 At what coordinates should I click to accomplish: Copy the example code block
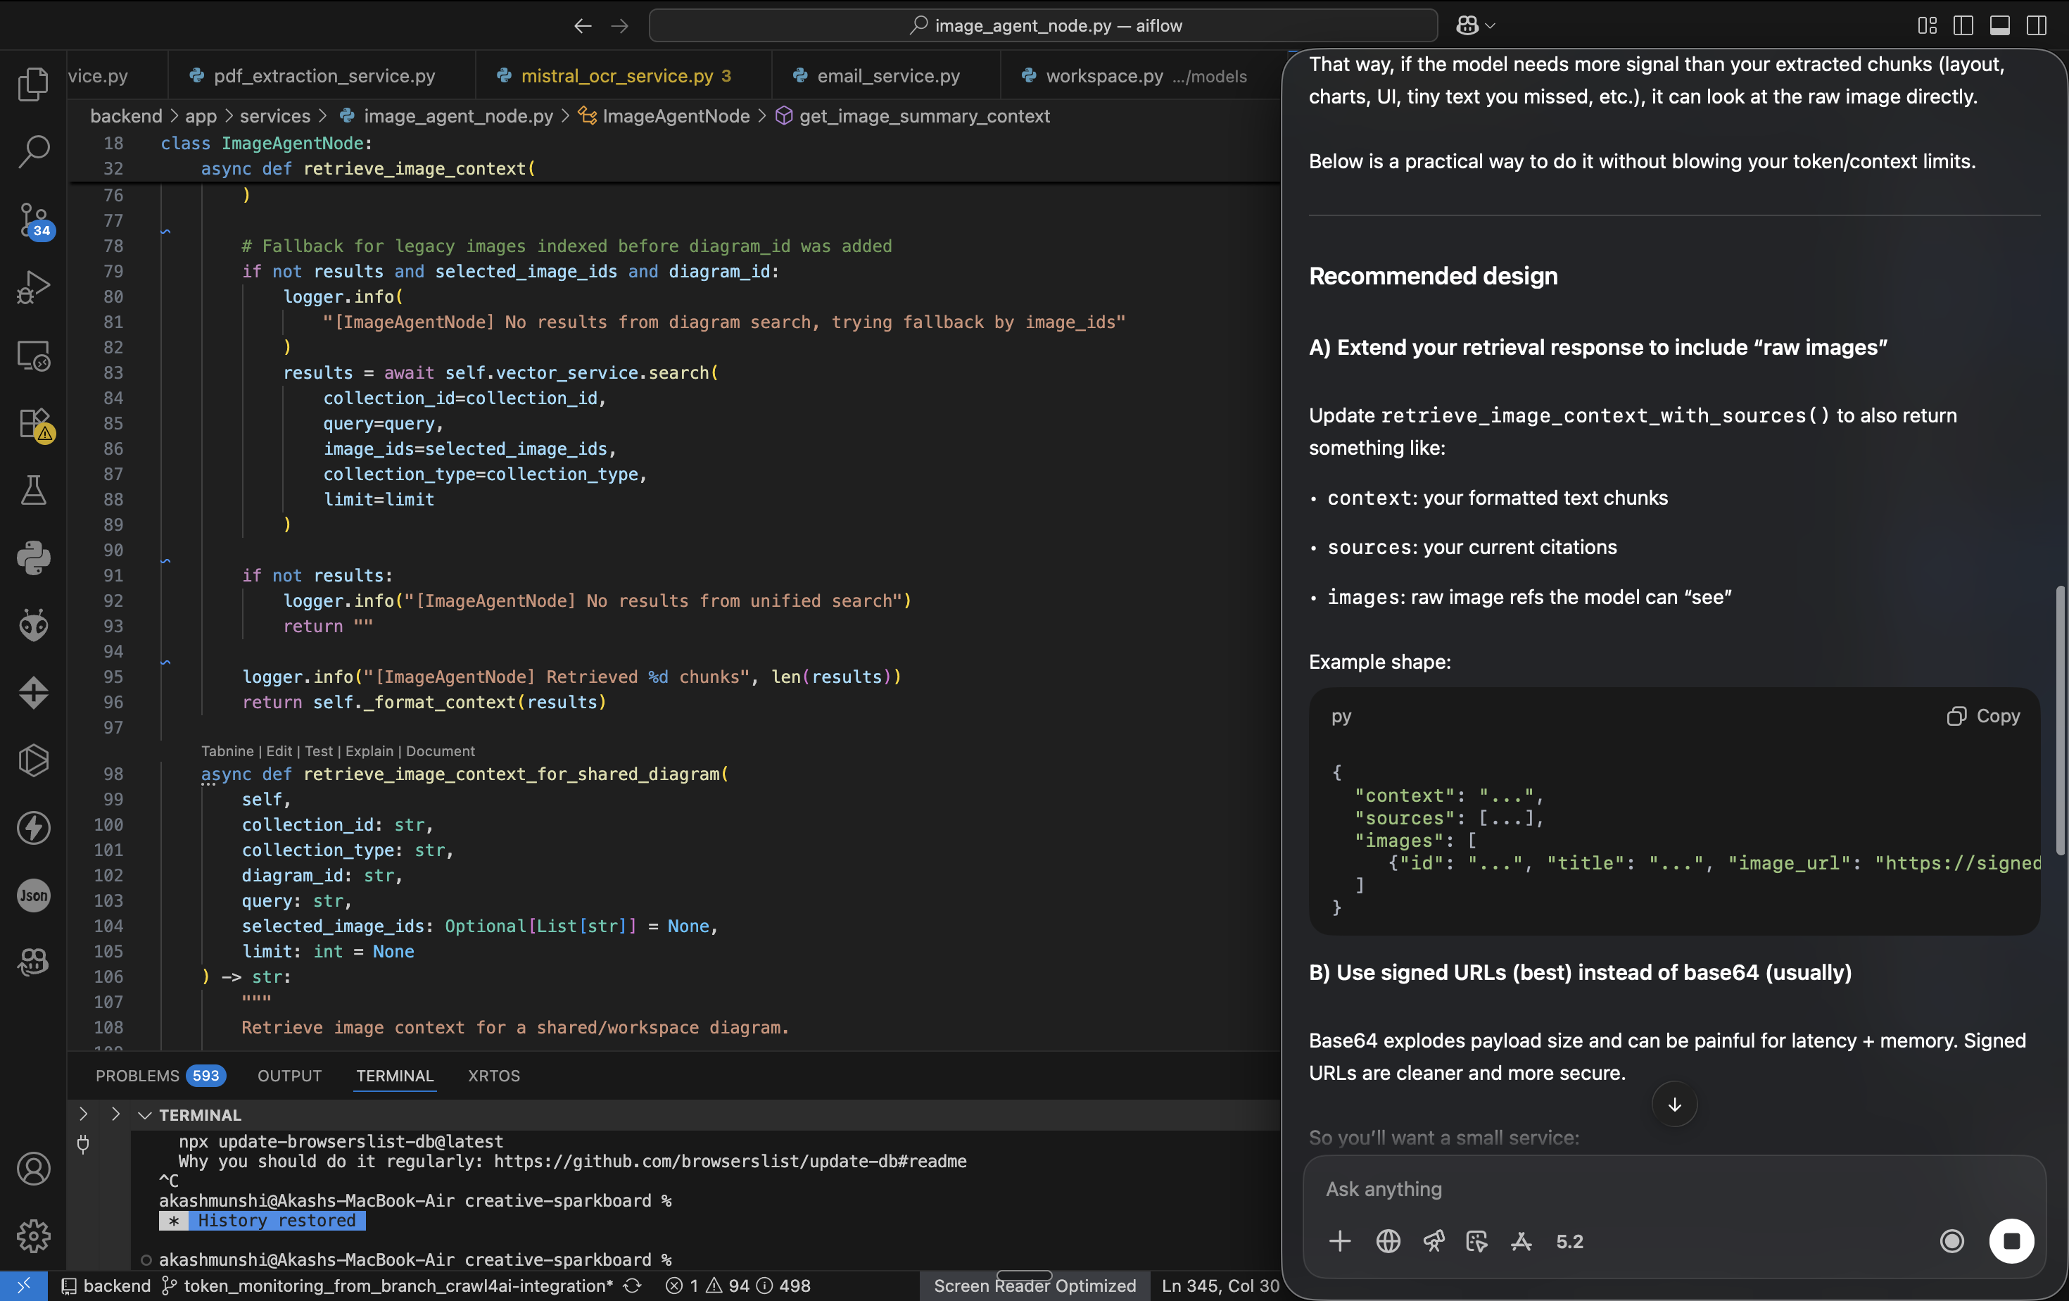(x=1983, y=716)
